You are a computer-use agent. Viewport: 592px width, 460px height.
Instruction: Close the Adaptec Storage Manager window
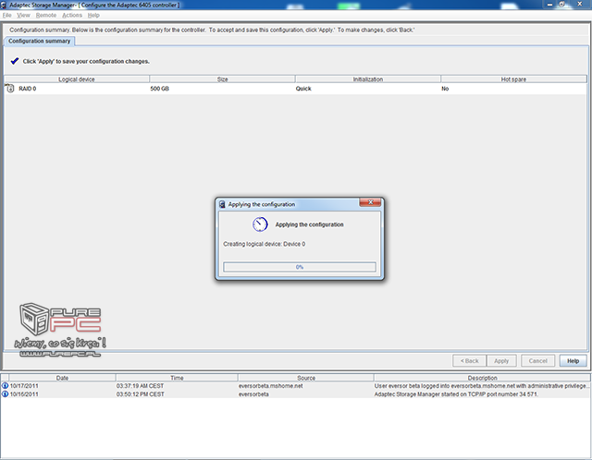tap(580, 4)
